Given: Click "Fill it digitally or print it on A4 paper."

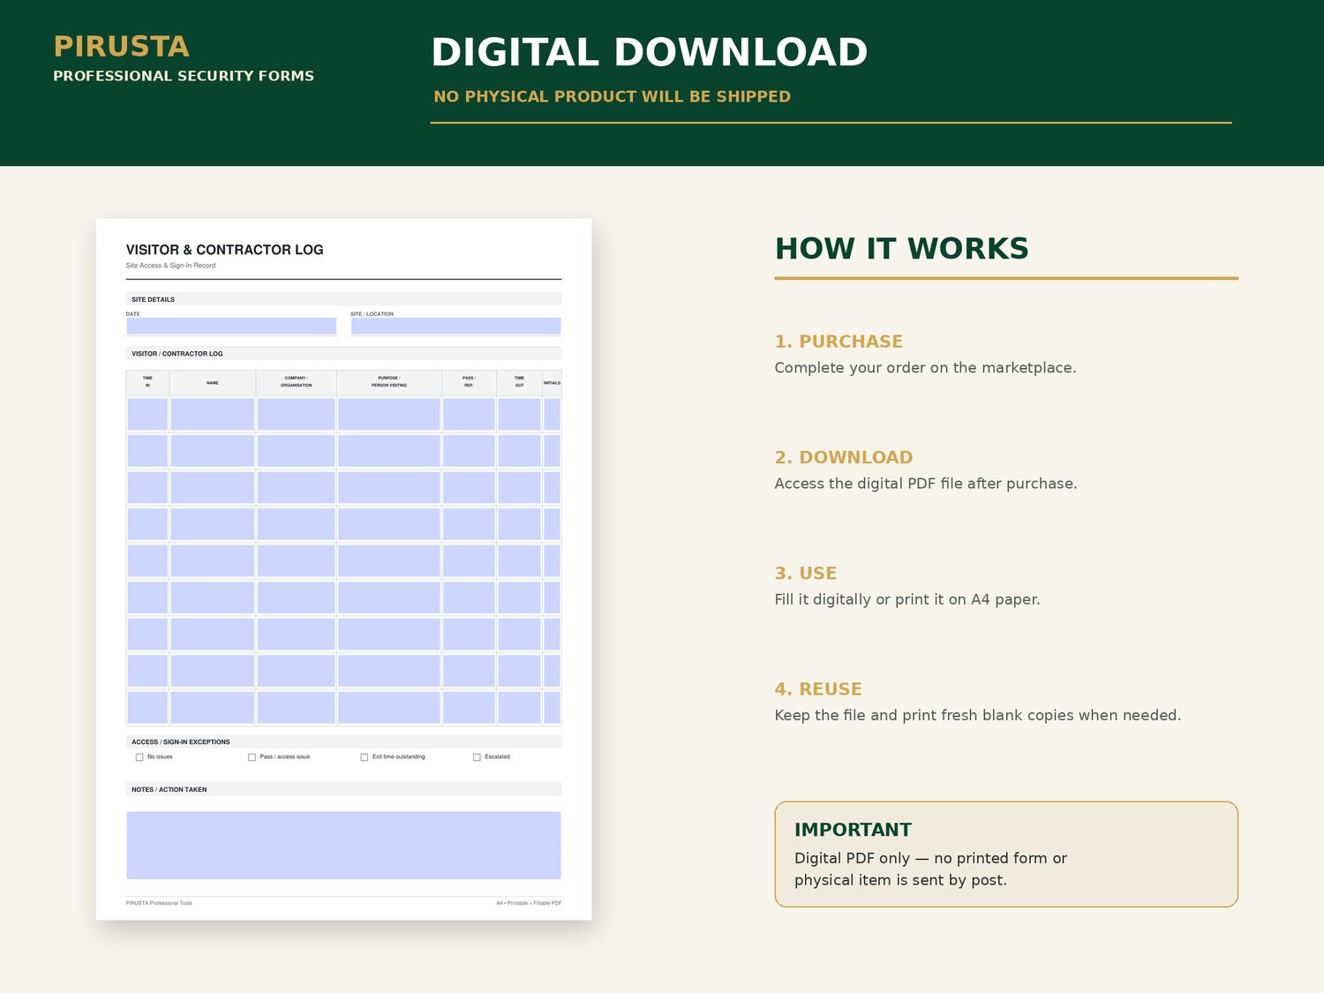Looking at the screenshot, I should click(907, 599).
